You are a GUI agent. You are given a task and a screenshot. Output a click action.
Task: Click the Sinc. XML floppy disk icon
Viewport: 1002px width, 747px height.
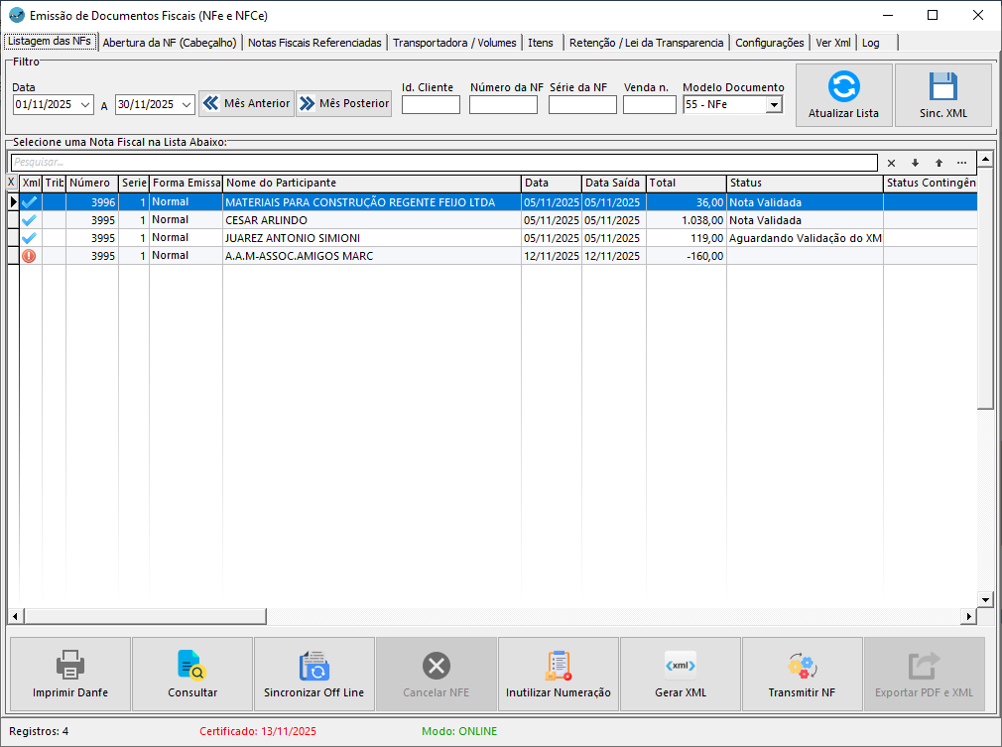coord(942,86)
